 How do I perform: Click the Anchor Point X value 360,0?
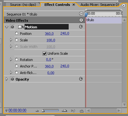tap(49, 66)
